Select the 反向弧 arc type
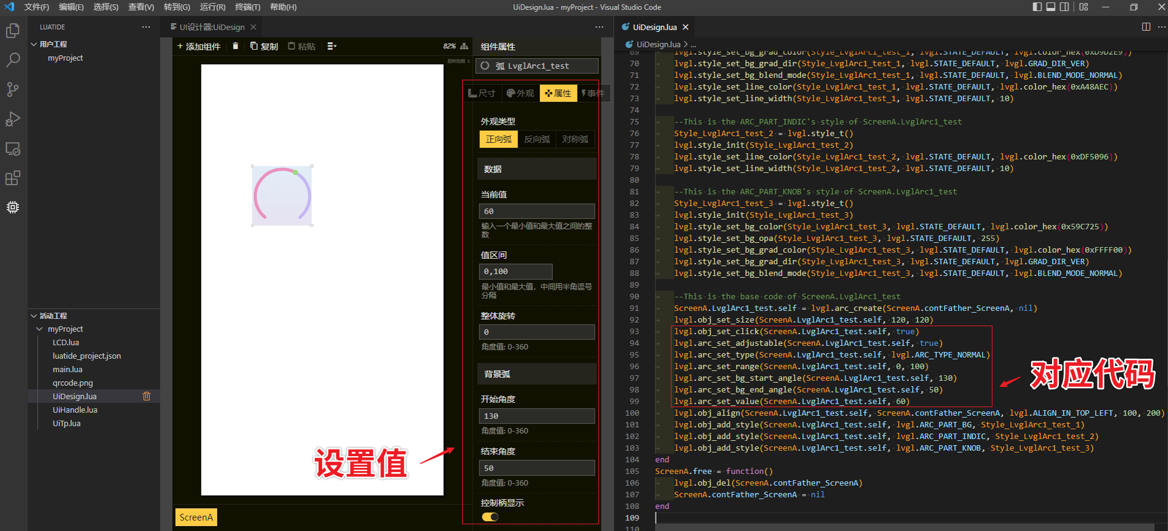Screen dimensions: 1168x531 pos(536,139)
